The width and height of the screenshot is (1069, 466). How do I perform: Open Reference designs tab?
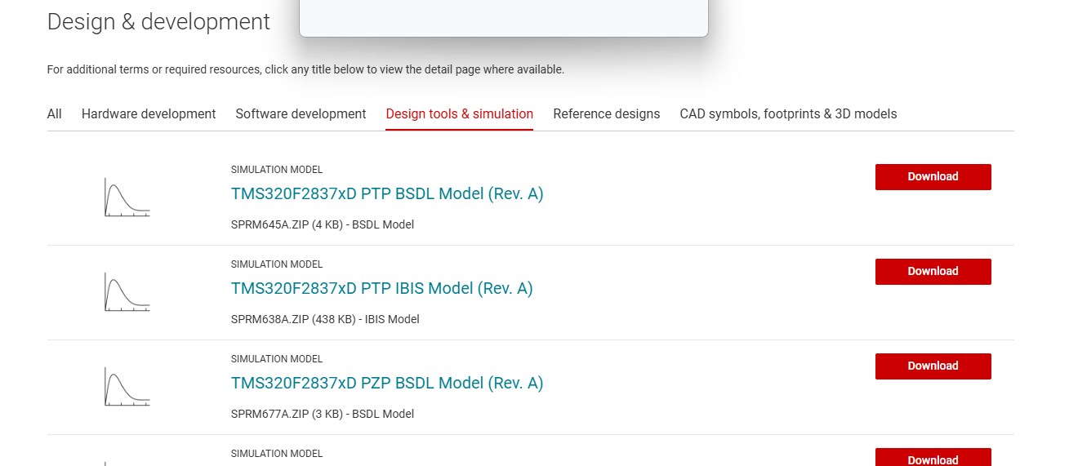point(607,114)
